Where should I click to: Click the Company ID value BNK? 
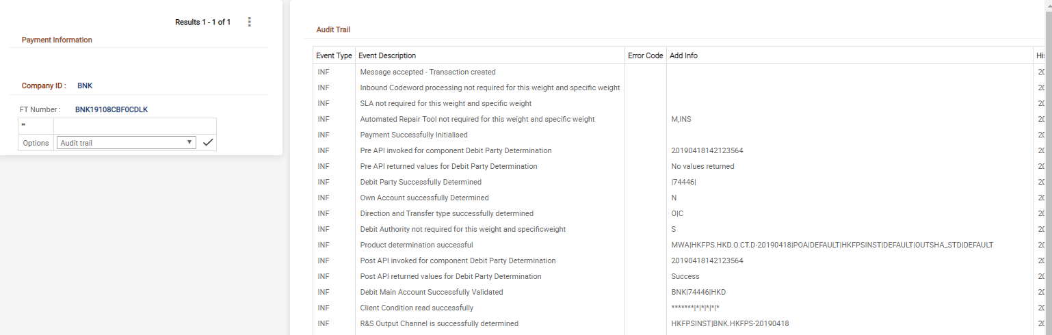click(x=85, y=86)
